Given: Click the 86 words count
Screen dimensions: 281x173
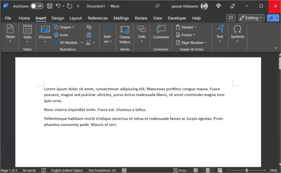Looking at the screenshot, I should pos(29,171).
